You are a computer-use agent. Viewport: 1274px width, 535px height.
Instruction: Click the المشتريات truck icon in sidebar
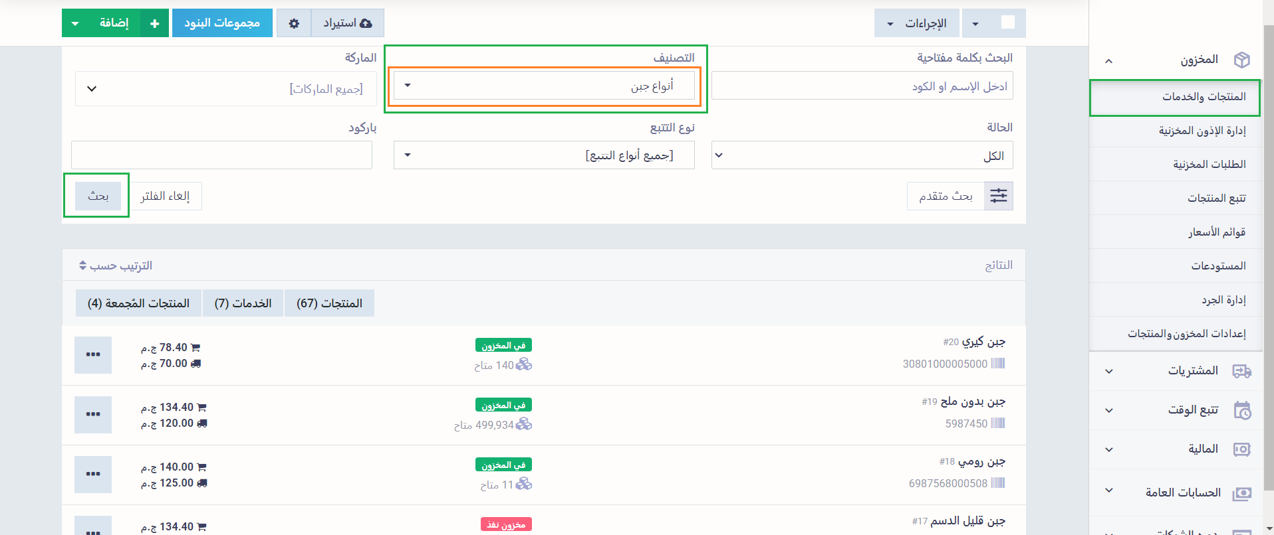point(1241,371)
